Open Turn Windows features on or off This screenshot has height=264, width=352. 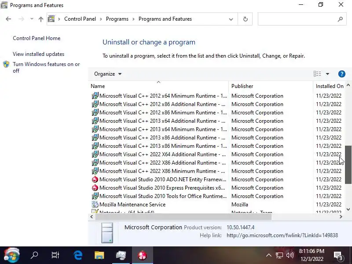pos(46,67)
